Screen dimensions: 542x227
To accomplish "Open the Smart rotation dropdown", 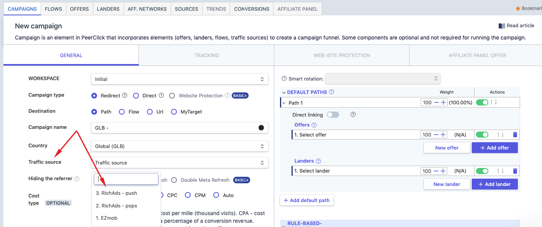I will [382, 79].
